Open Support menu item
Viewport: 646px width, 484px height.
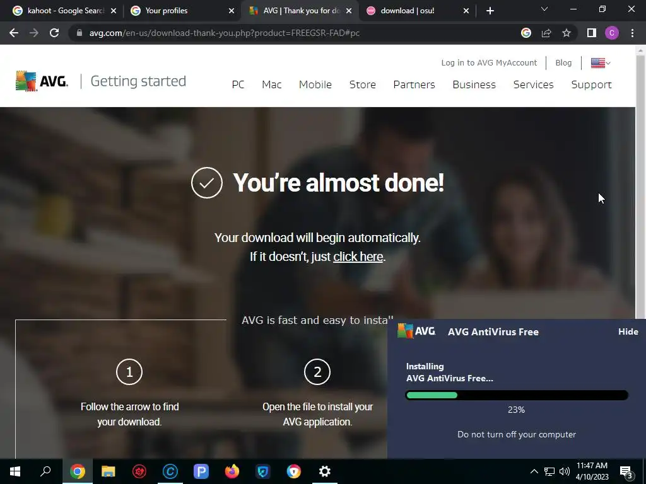[591, 84]
